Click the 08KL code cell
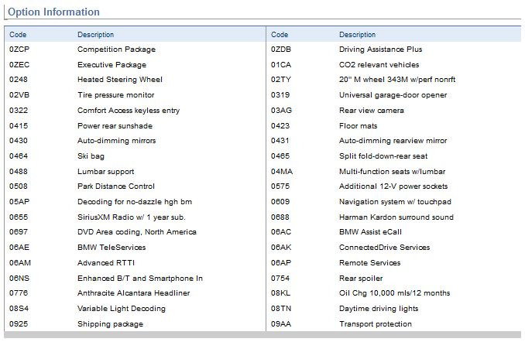525x342 pixels. coord(280,293)
